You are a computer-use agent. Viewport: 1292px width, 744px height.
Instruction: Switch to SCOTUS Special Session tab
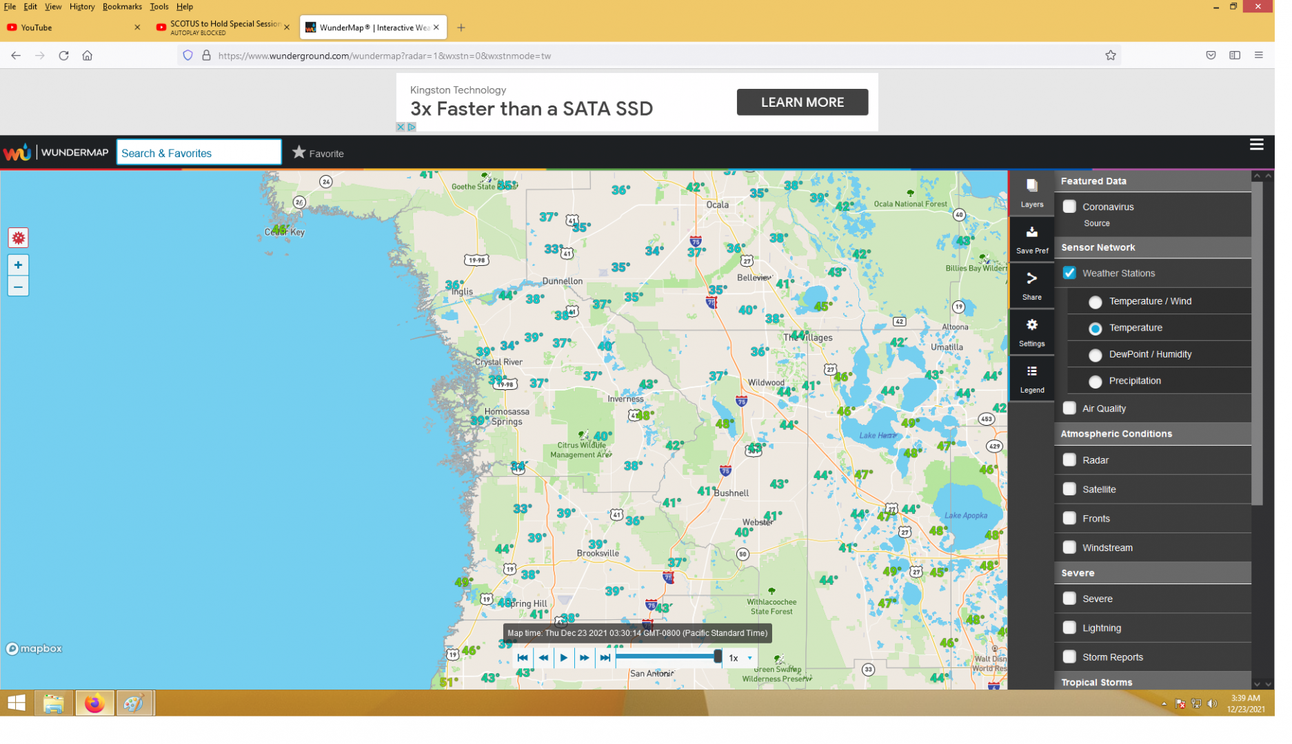224,28
